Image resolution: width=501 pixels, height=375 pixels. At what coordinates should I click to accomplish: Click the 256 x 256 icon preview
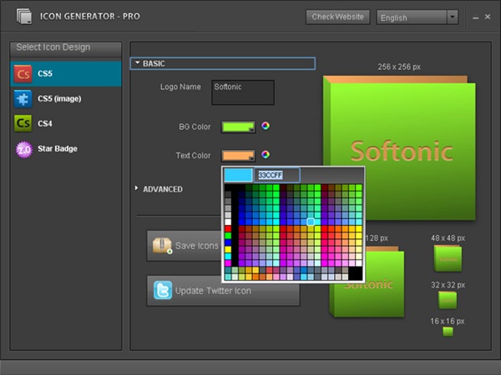(x=399, y=147)
